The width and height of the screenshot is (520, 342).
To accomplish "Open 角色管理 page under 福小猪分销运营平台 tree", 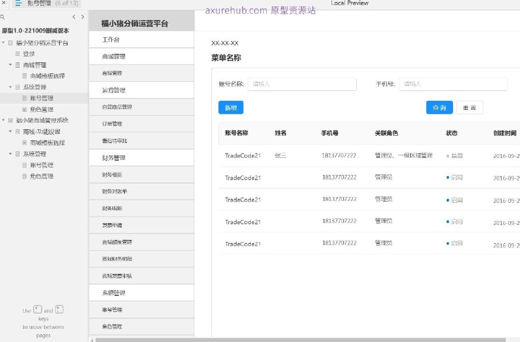I will (42, 109).
